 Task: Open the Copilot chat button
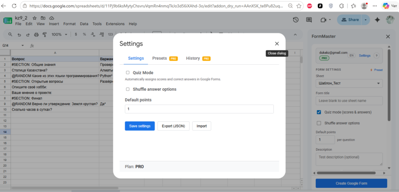pyautogui.click(x=390, y=6)
